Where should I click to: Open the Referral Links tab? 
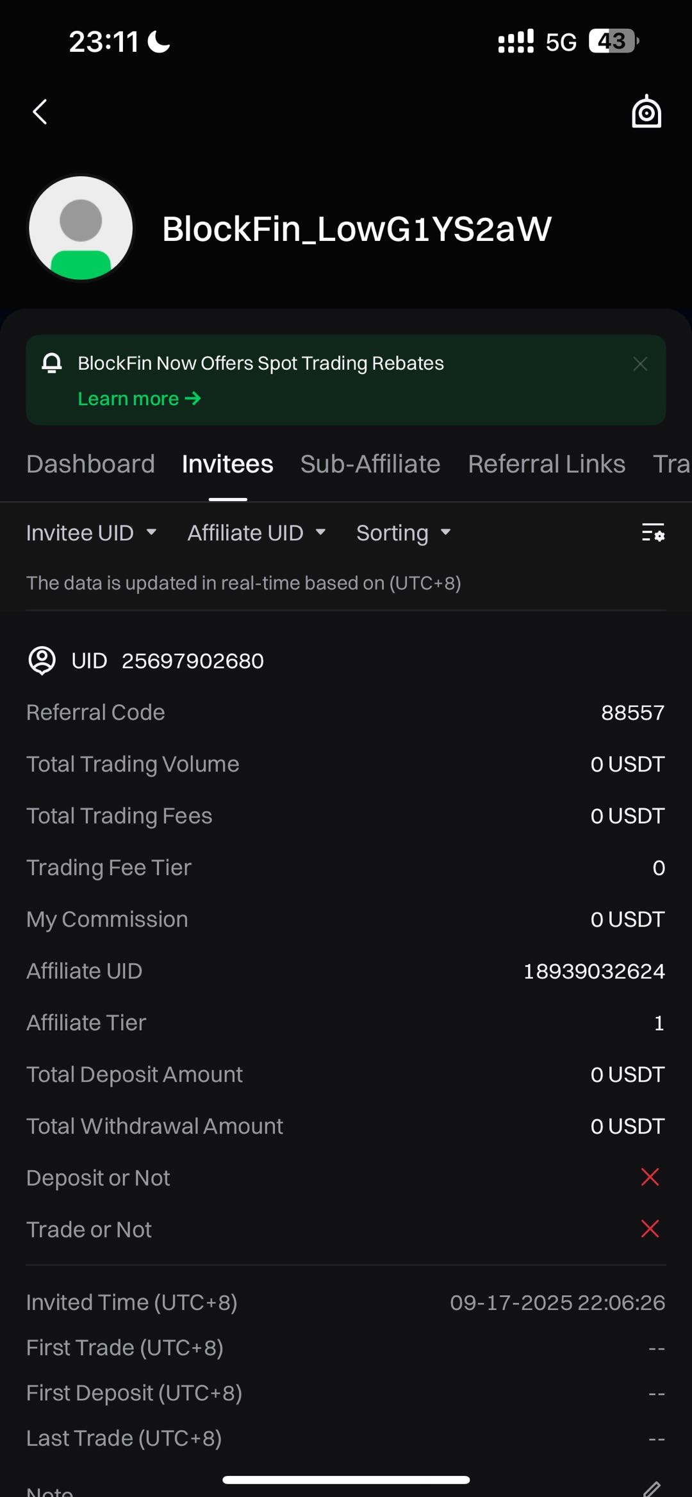click(547, 464)
